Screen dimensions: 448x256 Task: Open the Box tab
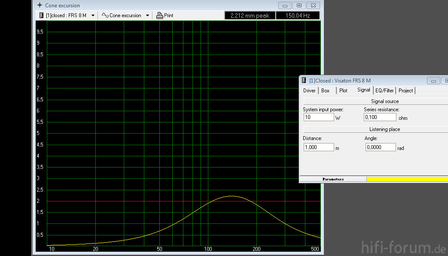pos(326,91)
